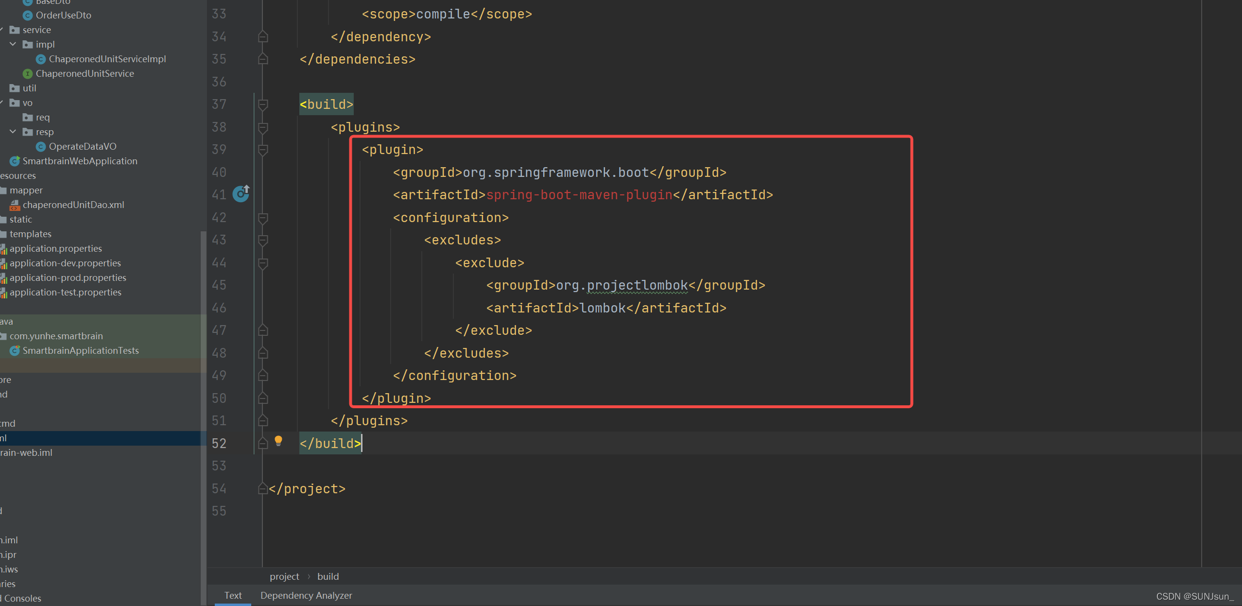The width and height of the screenshot is (1242, 606).
Task: Switch to the Dependency Analyzer tab
Action: 306,595
